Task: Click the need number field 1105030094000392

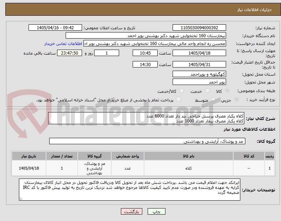Action: 199,28
